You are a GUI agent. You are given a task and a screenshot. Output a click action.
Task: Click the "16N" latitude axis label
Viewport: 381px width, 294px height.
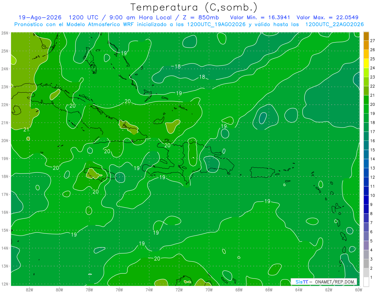[x=4, y=212]
